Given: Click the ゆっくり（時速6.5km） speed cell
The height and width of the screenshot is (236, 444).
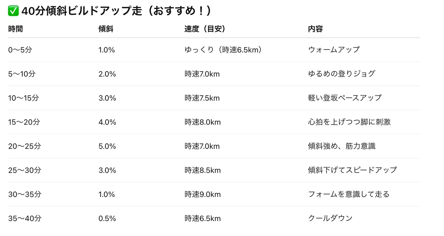Looking at the screenshot, I should 223,50.
